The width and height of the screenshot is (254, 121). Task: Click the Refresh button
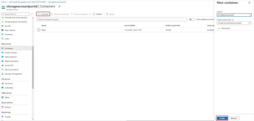pos(97,14)
